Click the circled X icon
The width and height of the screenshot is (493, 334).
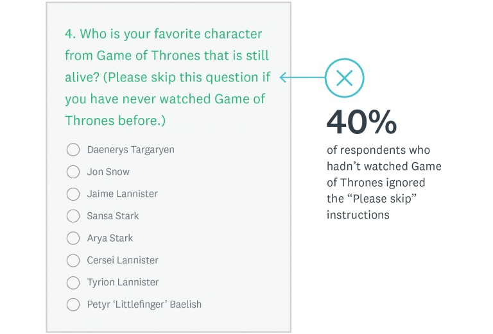[x=345, y=78]
